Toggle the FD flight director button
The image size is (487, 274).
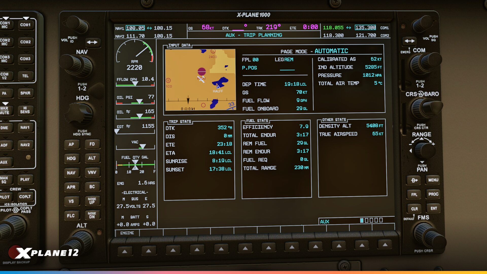[92, 144]
